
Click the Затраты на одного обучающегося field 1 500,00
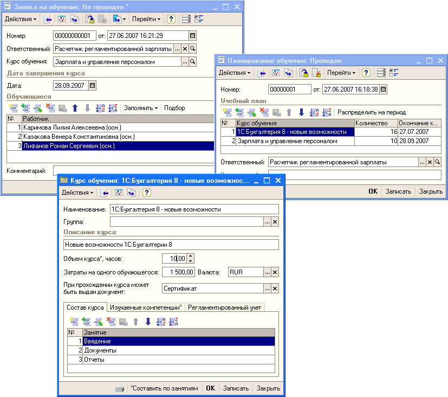click(178, 272)
